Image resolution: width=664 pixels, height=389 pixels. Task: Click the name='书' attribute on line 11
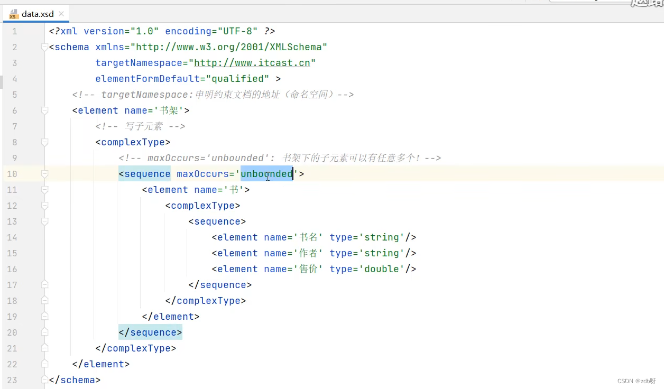coord(219,190)
